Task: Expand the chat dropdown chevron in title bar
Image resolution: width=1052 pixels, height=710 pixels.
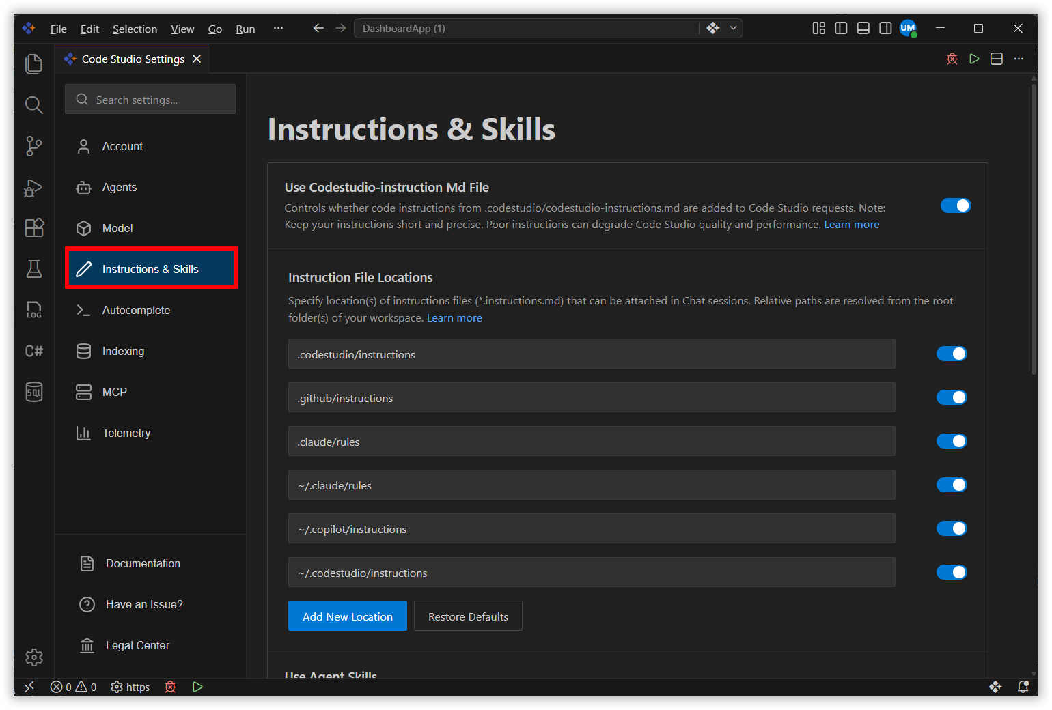Action: tap(733, 28)
